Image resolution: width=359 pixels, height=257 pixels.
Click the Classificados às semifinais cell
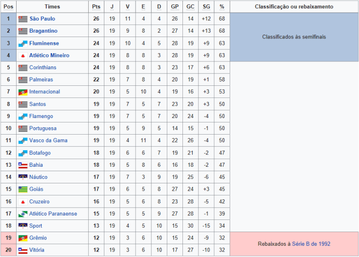pyautogui.click(x=294, y=37)
